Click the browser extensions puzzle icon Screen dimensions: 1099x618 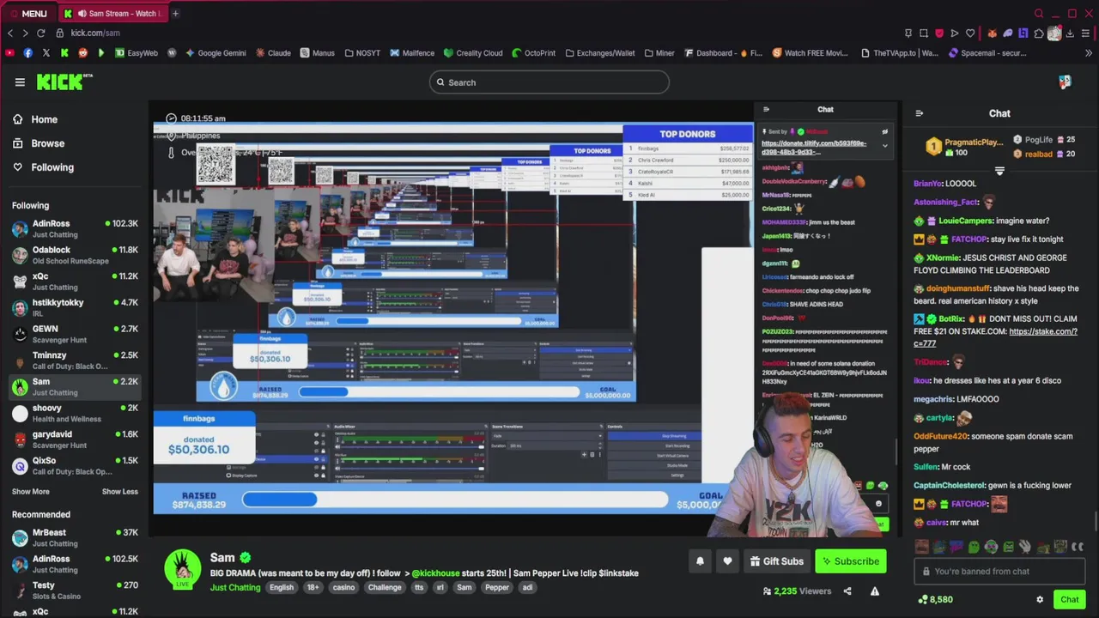(x=1039, y=33)
